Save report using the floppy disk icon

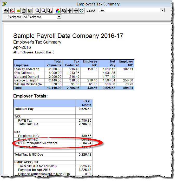tap(29, 11)
